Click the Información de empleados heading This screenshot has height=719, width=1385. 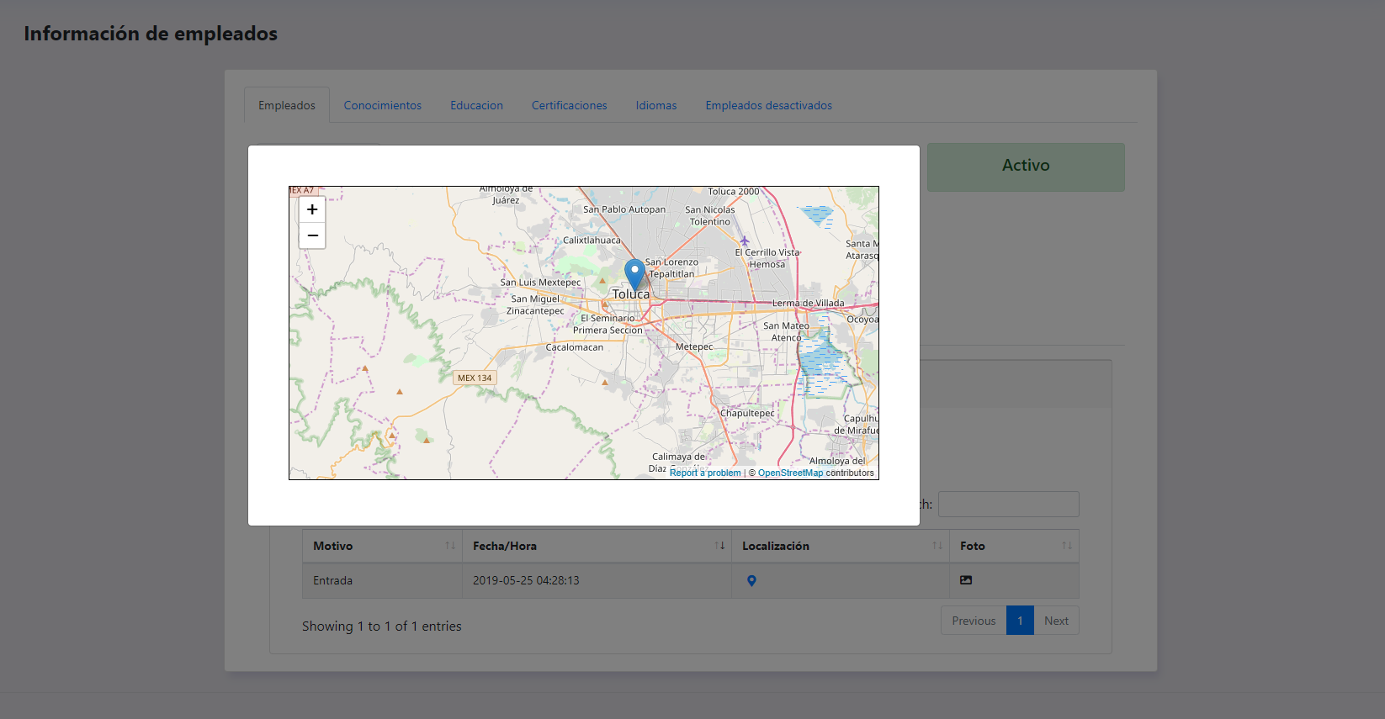[151, 34]
